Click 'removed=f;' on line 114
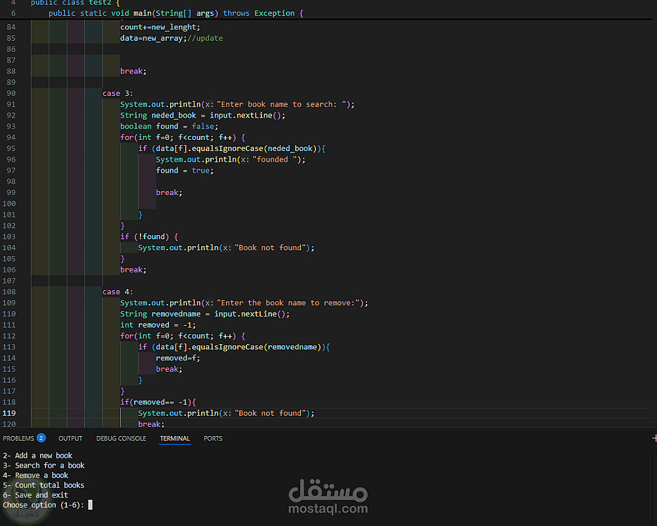This screenshot has height=526, width=657. tap(178, 358)
